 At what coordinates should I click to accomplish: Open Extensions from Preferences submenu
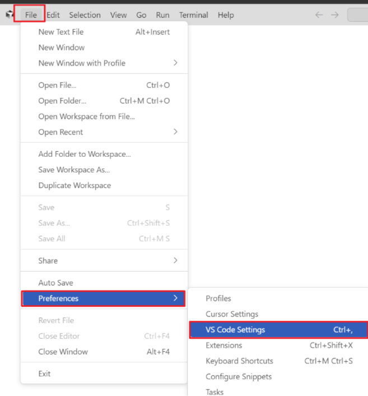click(278, 346)
